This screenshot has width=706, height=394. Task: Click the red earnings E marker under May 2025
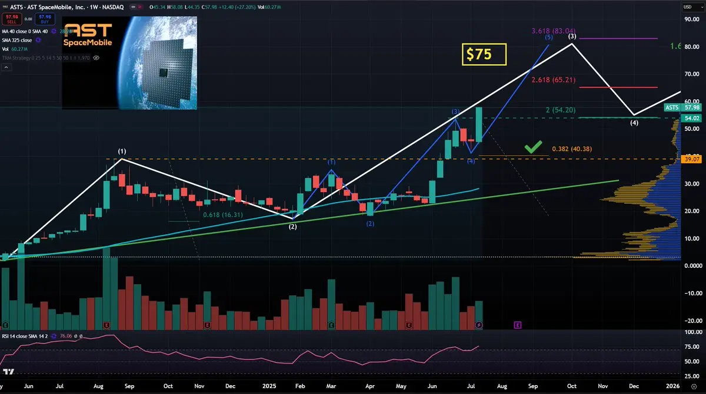coord(409,325)
